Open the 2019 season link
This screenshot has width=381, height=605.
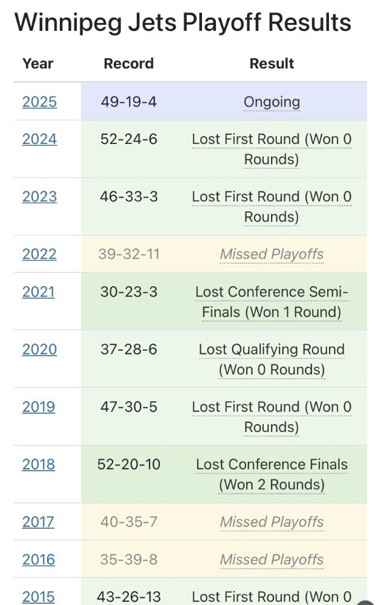point(39,407)
